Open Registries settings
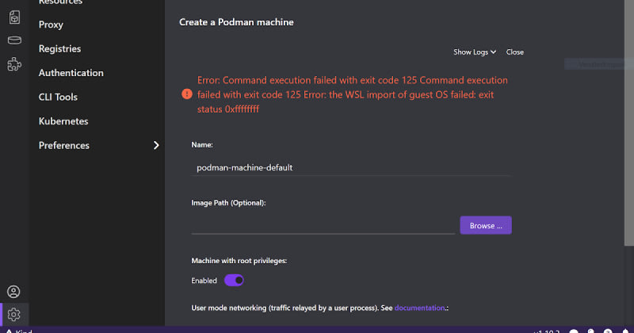 [59, 48]
